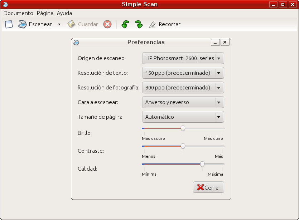
Task: Click the red stop scan icon
Action: (107, 24)
